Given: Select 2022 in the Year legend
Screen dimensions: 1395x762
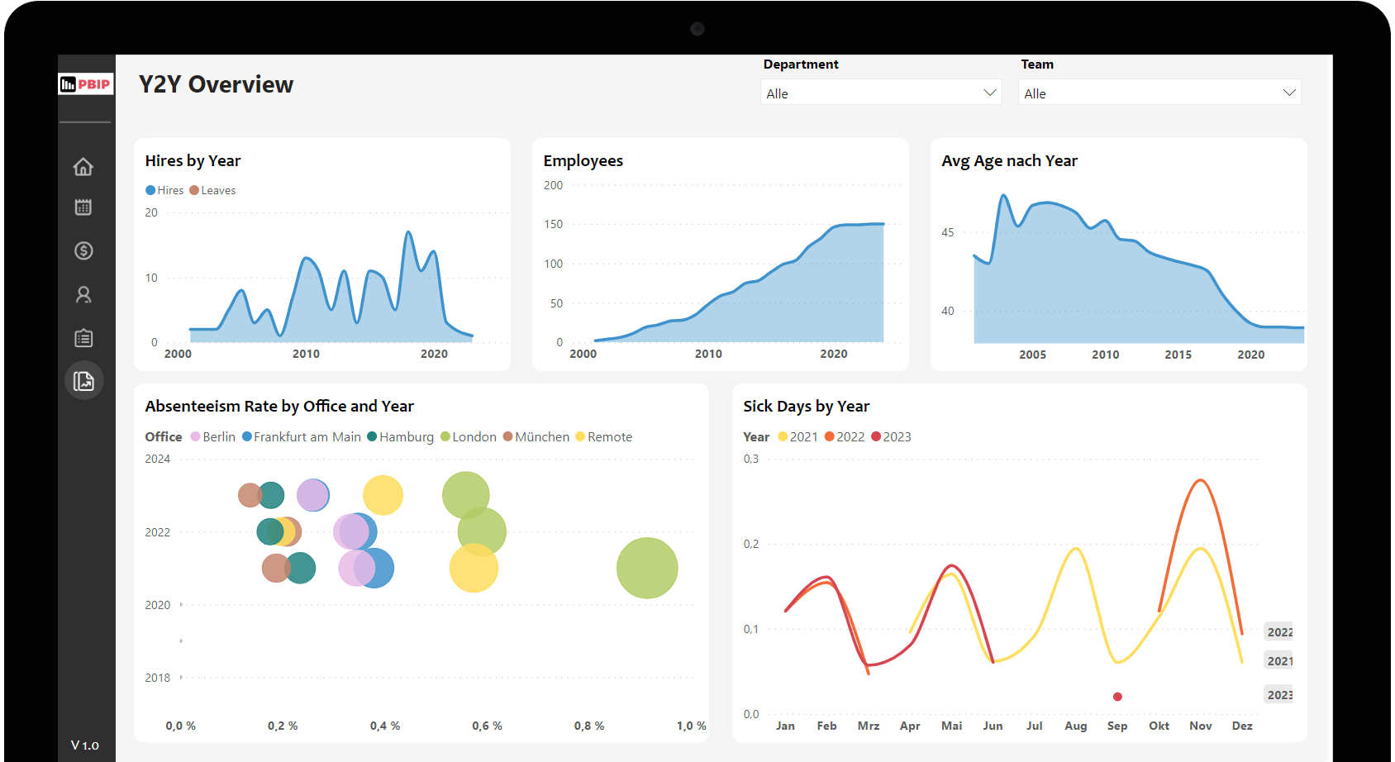Looking at the screenshot, I should pyautogui.click(x=845, y=436).
